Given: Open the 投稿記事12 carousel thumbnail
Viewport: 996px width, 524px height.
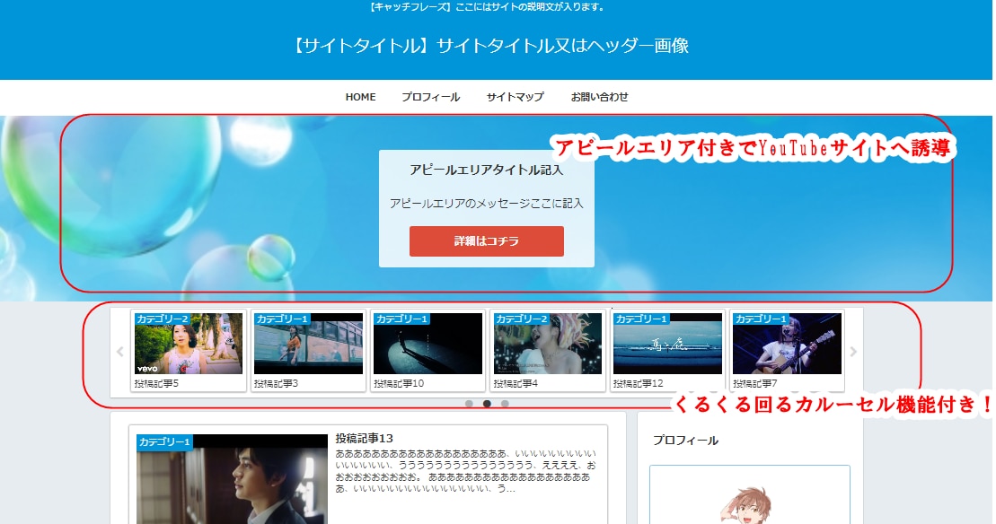Looking at the screenshot, I should click(667, 343).
